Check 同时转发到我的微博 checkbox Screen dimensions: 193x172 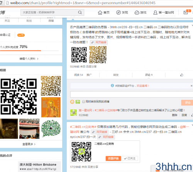coord(83,102)
